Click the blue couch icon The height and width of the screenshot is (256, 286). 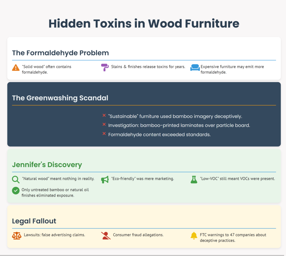(x=195, y=68)
